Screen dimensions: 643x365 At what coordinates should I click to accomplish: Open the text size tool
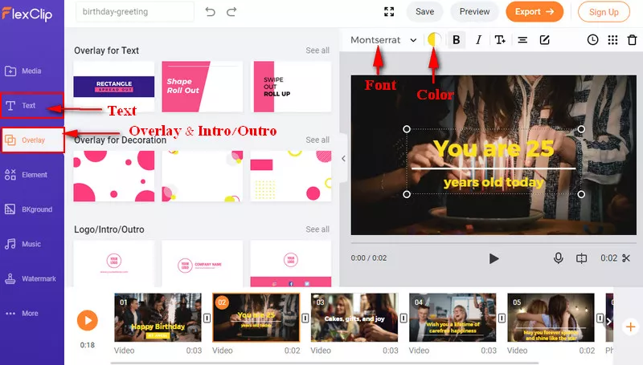pyautogui.click(x=500, y=39)
